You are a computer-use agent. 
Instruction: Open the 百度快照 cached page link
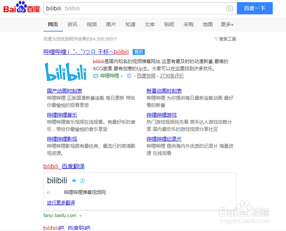point(146,76)
